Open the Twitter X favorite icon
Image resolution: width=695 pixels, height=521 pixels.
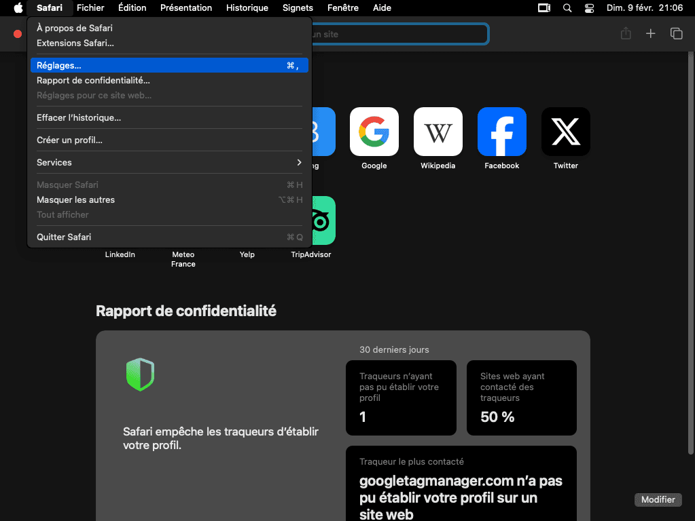565,132
